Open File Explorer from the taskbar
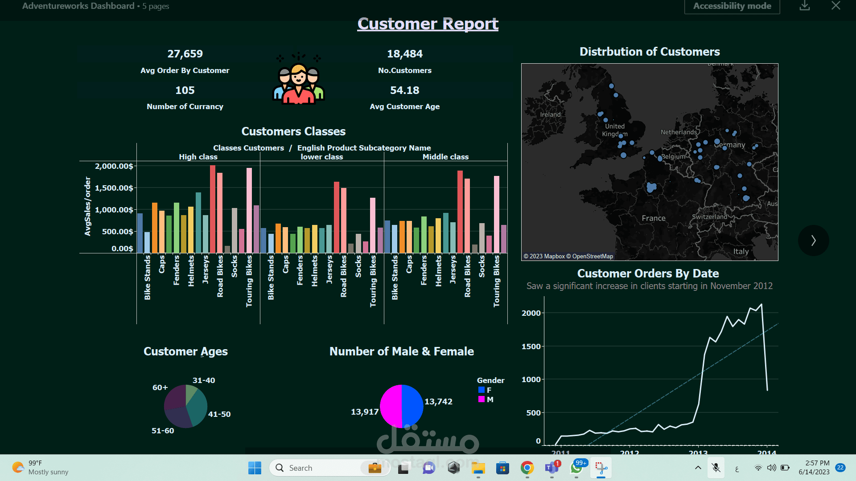856x481 pixels. tap(478, 468)
